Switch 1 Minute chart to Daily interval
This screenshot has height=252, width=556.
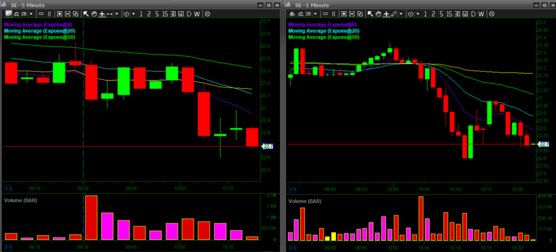click(473, 13)
